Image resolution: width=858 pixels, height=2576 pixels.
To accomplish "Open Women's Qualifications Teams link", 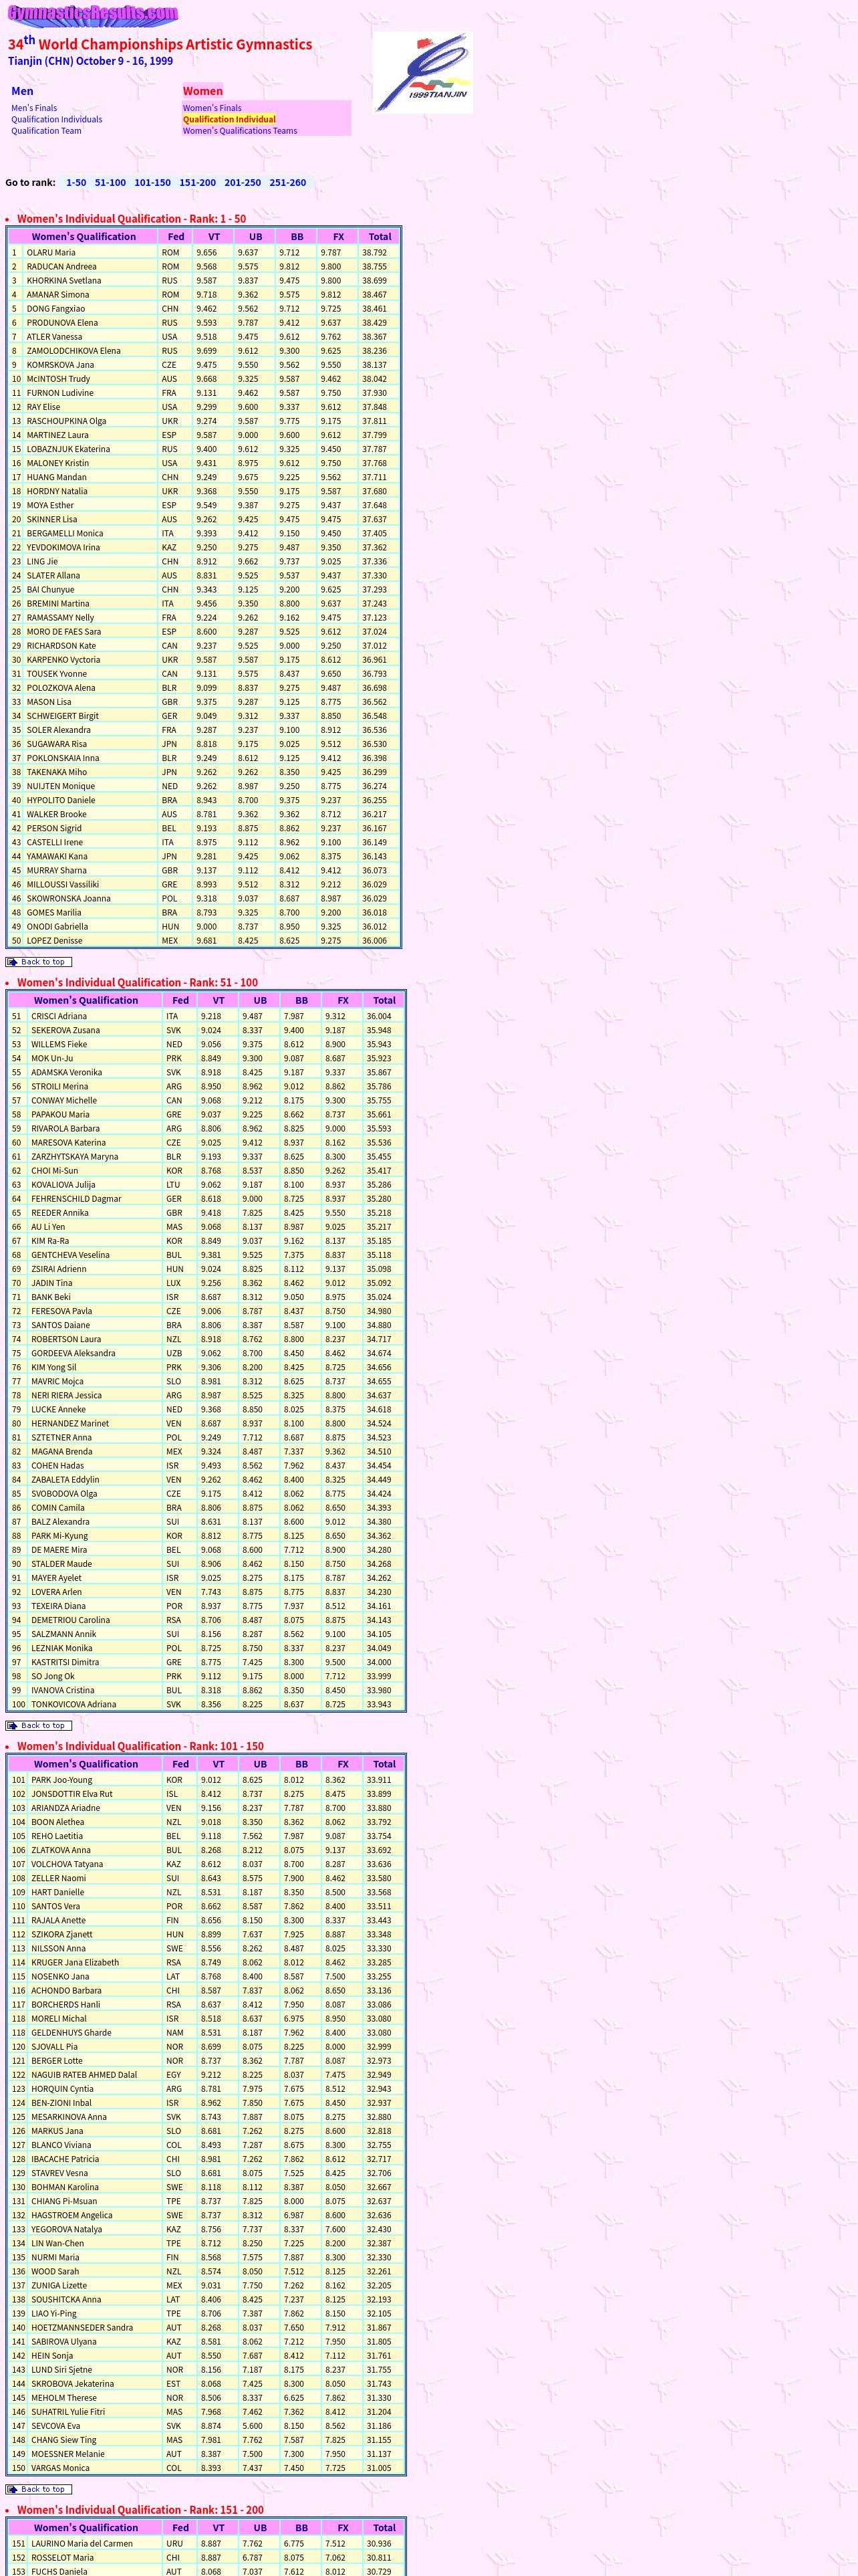I will [240, 130].
